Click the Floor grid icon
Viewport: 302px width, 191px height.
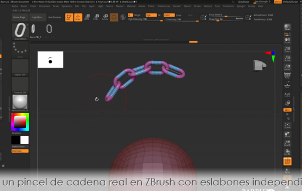point(287,85)
